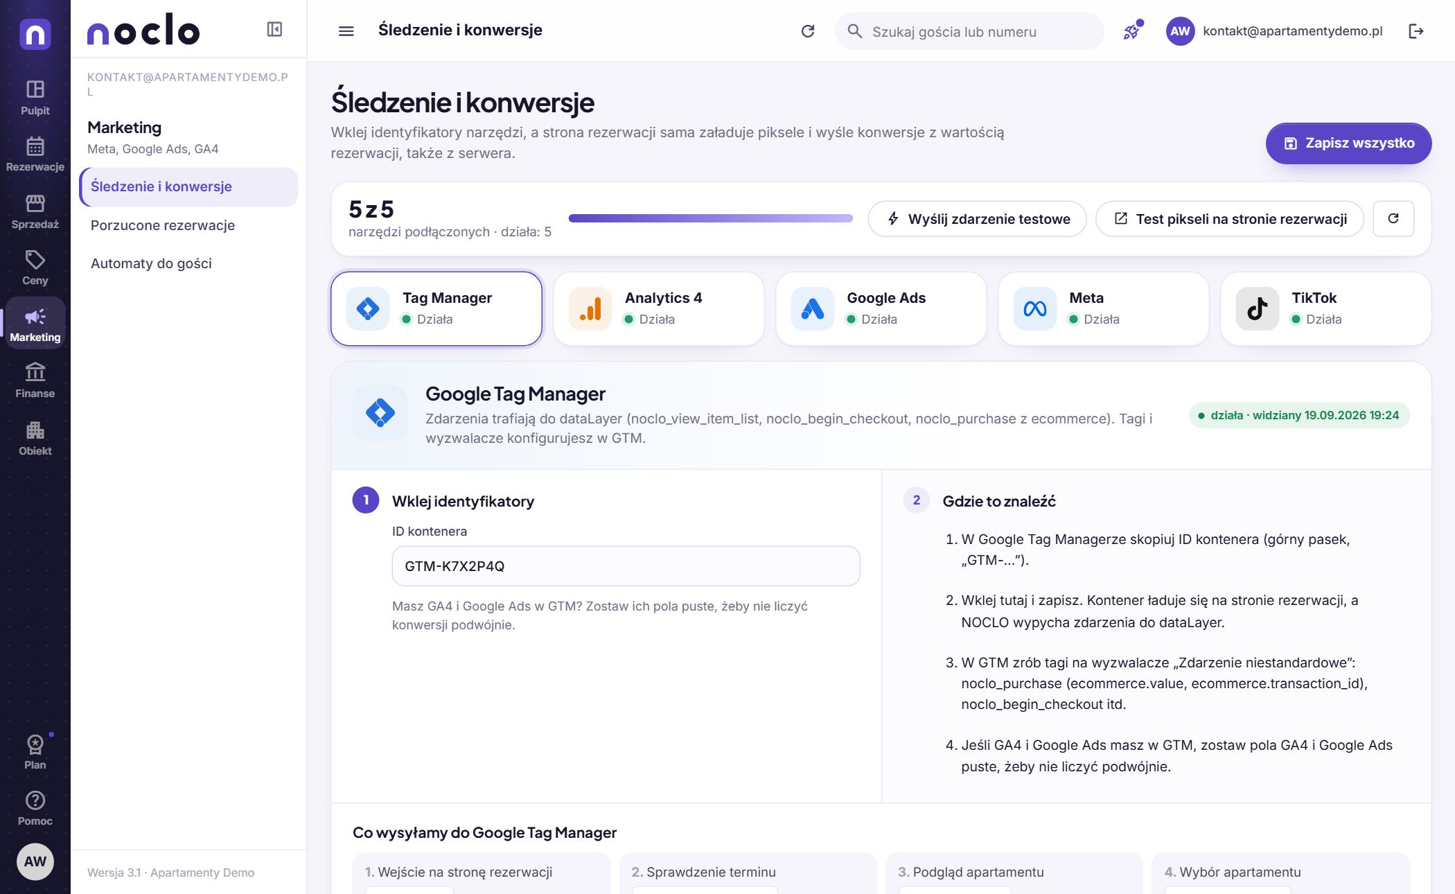Switch to the Analytics 4 card
Image resolution: width=1455 pixels, height=894 pixels.
[x=659, y=308]
